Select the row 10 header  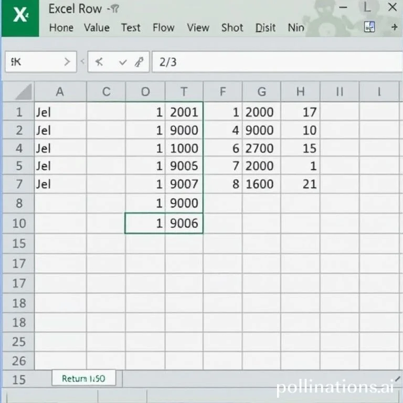(x=19, y=223)
